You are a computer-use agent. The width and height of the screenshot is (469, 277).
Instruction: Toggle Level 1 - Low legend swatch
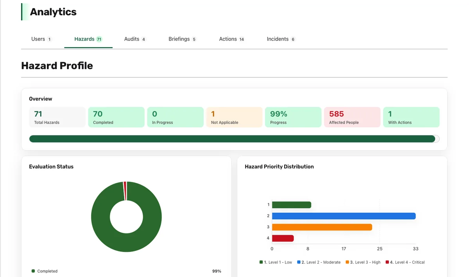[261, 262]
